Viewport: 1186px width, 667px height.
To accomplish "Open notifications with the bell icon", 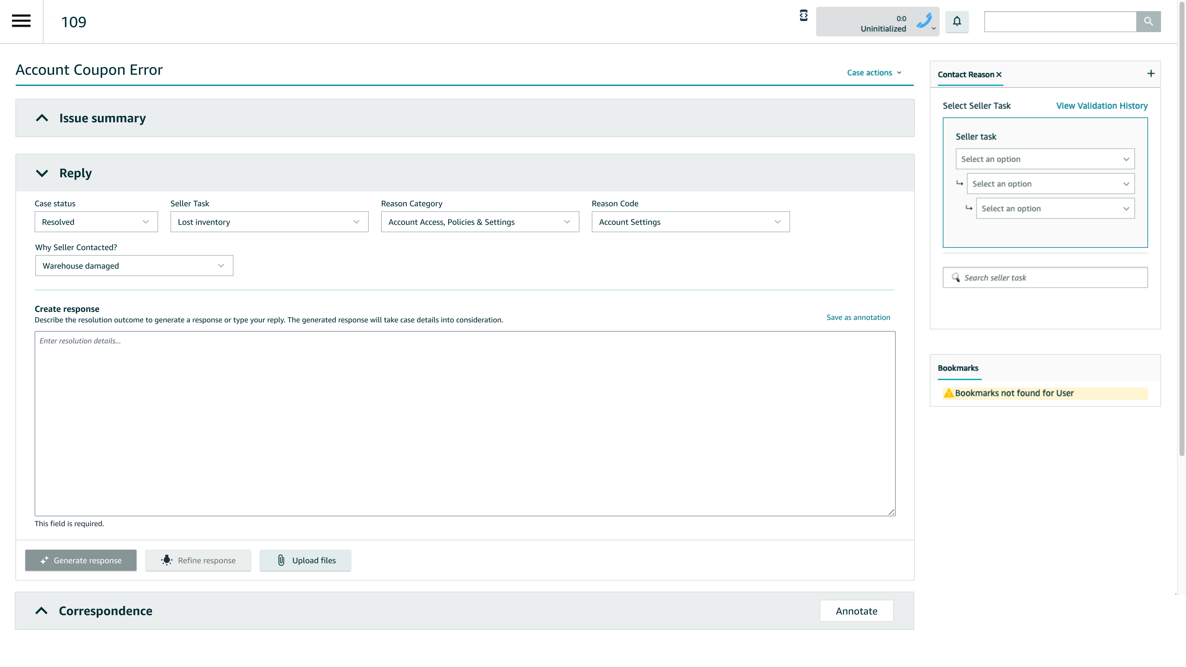I will click(x=957, y=21).
